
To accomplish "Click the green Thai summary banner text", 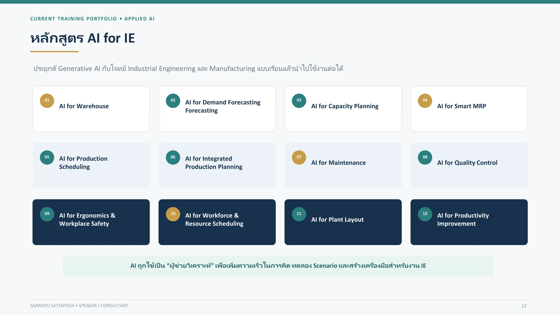I will click(278, 266).
